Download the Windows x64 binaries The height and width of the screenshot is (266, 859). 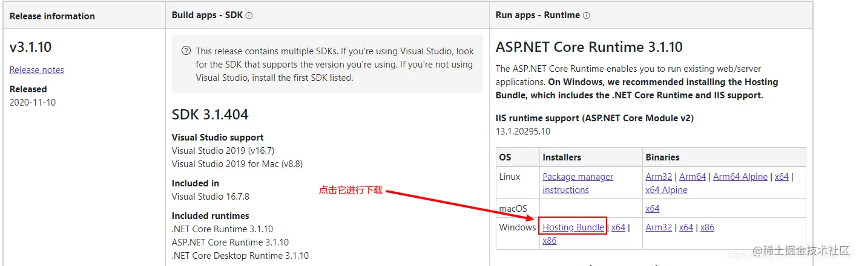tap(686, 227)
